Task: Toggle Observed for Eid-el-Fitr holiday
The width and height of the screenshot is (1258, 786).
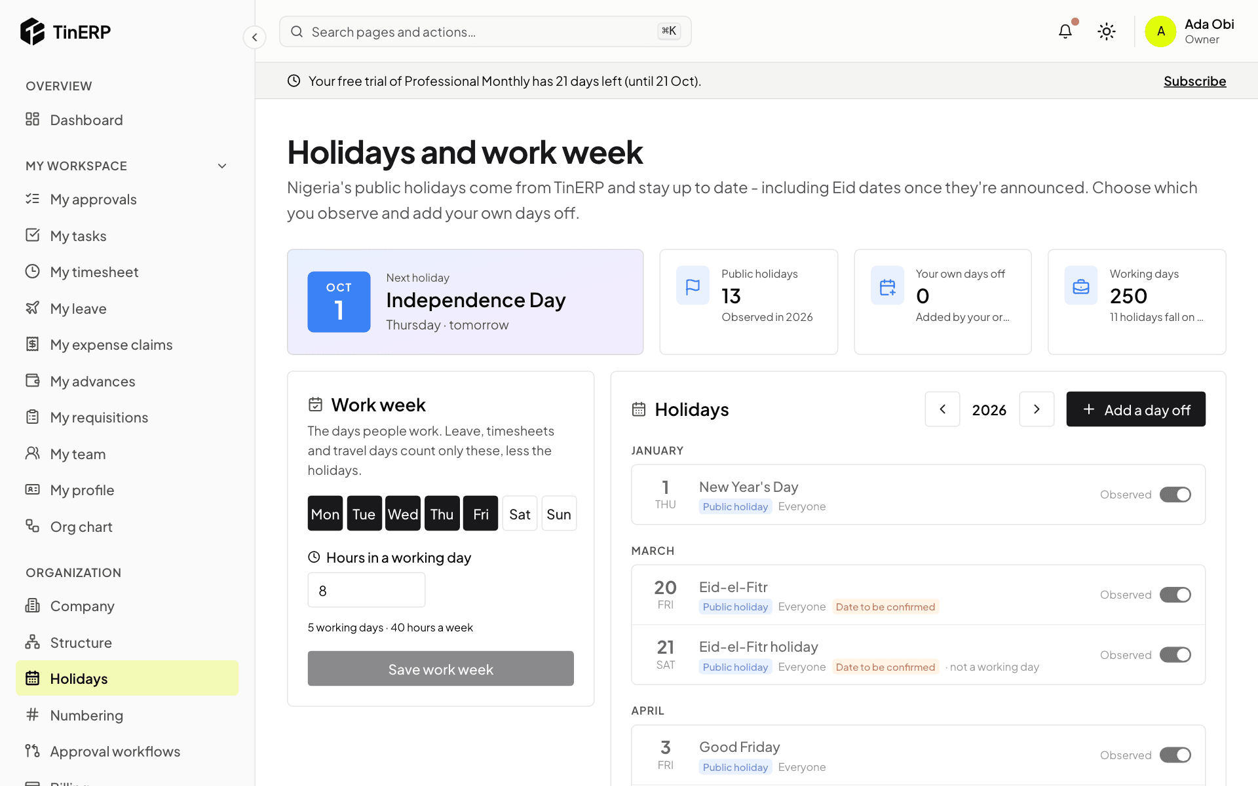Action: (1175, 655)
